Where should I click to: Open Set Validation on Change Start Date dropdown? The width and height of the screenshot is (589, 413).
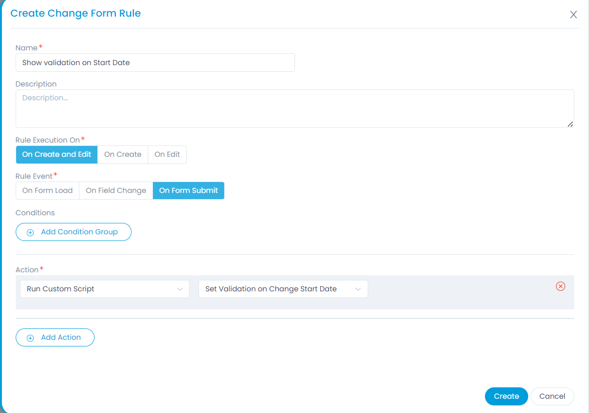pyautogui.click(x=283, y=289)
